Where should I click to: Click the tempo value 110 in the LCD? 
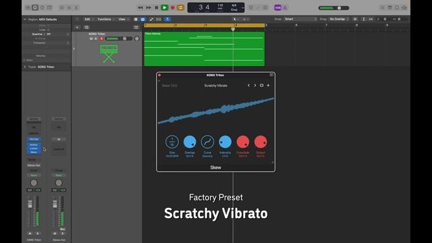coord(220,5)
